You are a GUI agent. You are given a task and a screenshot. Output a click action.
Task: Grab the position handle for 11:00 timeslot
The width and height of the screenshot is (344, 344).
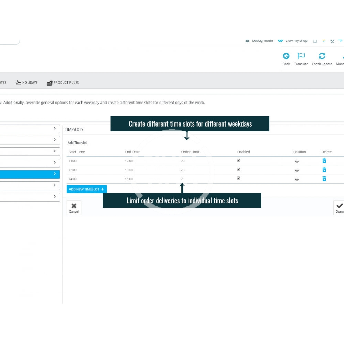pyautogui.click(x=297, y=161)
